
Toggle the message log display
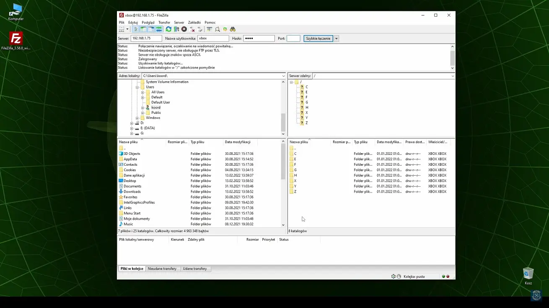[x=136, y=29]
